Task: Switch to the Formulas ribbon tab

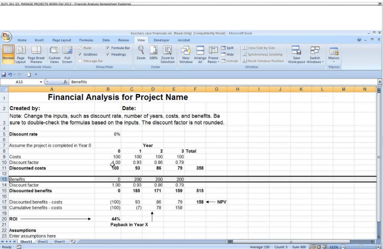Action: (x=86, y=40)
